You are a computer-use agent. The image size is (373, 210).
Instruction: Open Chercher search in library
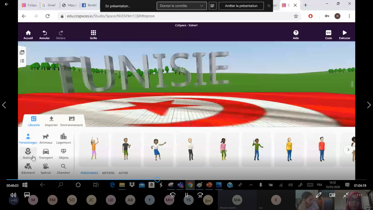pyautogui.click(x=63, y=169)
